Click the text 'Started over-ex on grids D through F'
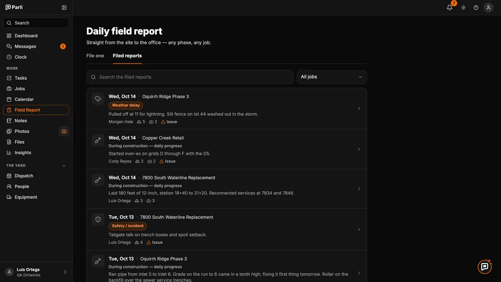The height and width of the screenshot is (282, 501). coord(146,154)
